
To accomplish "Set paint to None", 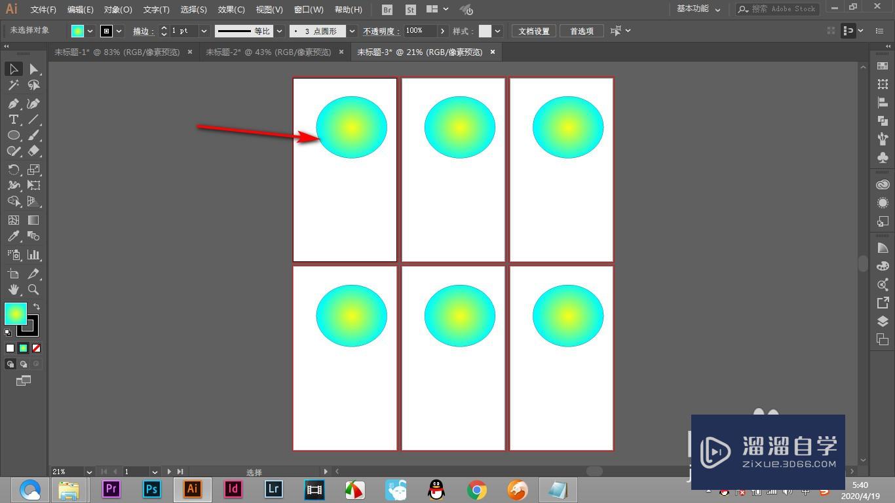I will [x=37, y=348].
